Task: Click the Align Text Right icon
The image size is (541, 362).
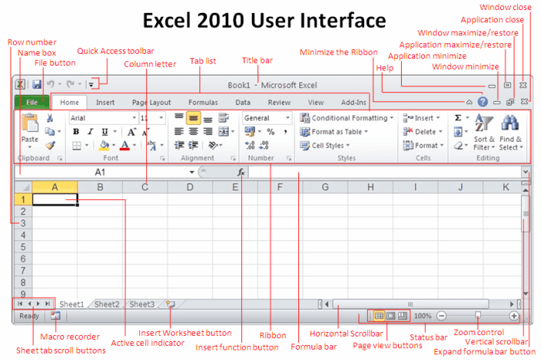Action: [208, 131]
